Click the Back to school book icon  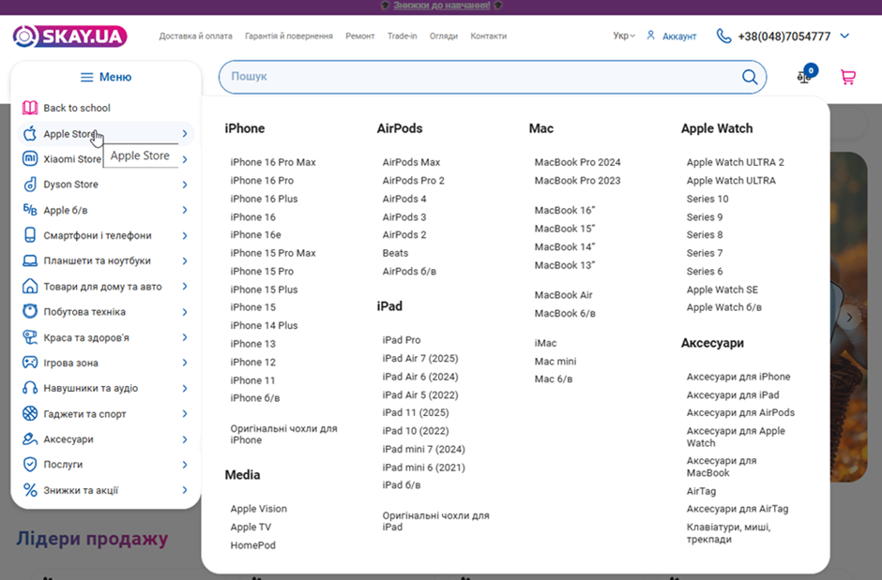tap(30, 108)
